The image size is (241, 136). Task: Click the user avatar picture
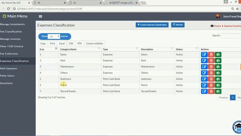(x=218, y=16)
